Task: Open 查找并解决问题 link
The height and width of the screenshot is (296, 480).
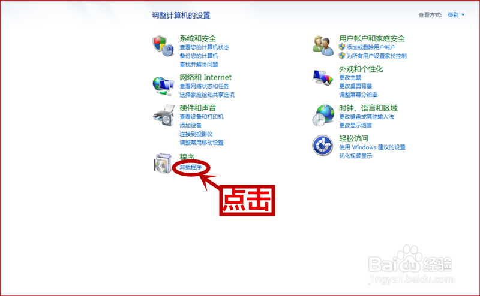Action: tap(199, 65)
